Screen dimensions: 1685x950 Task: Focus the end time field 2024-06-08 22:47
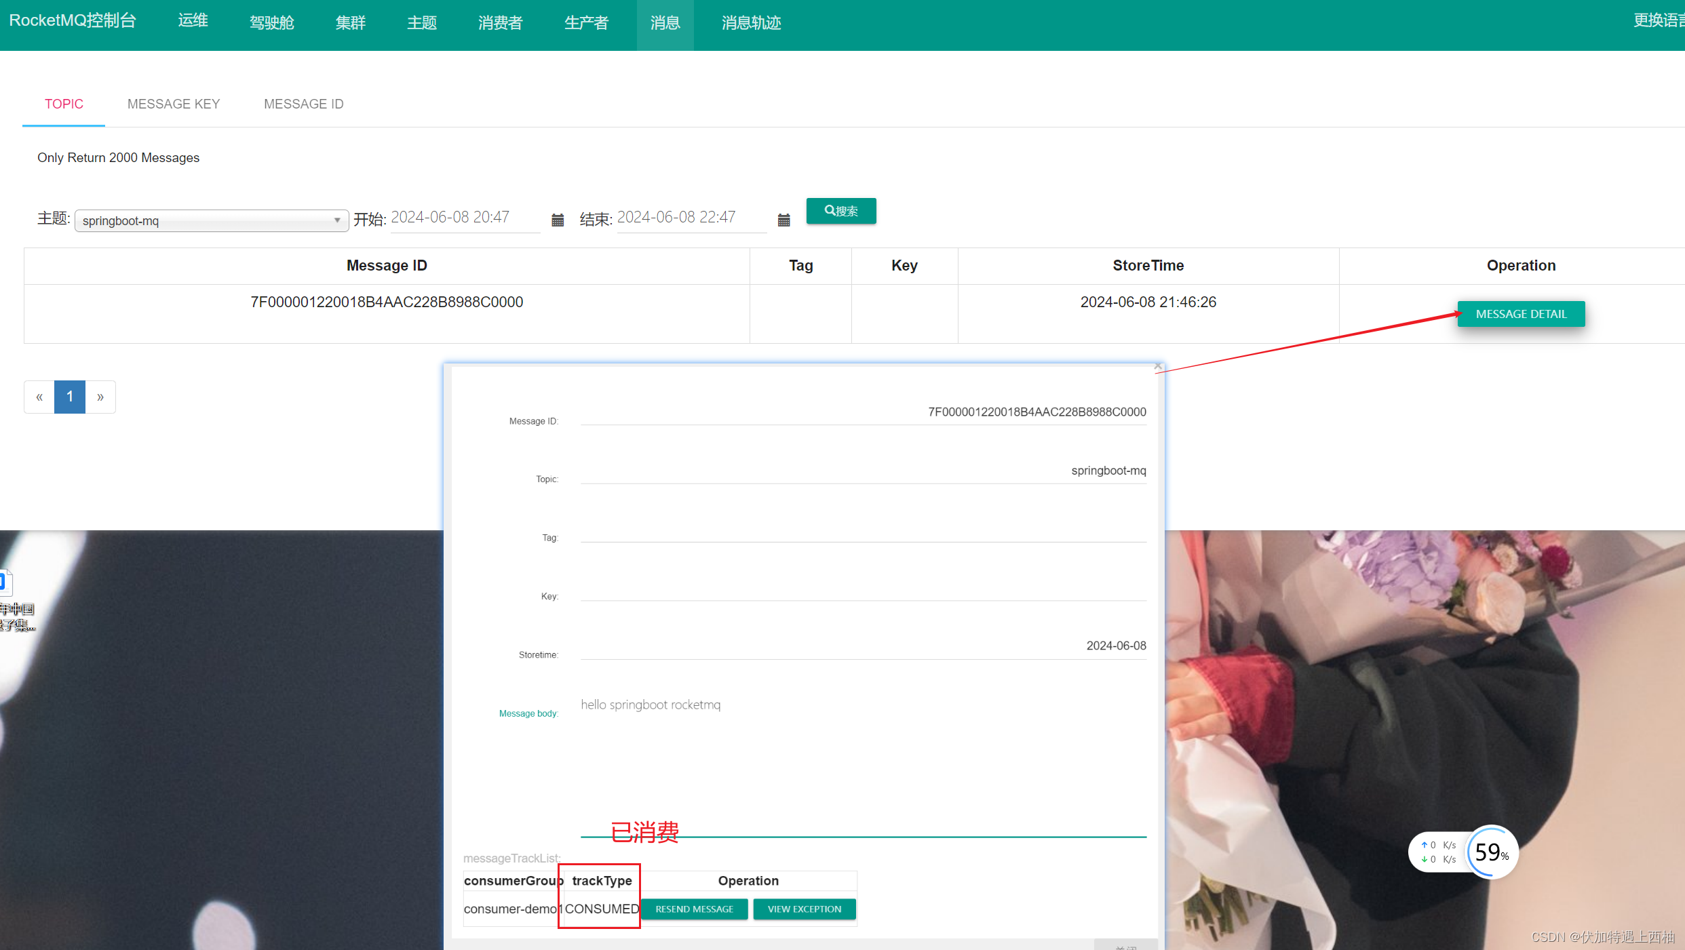click(692, 218)
